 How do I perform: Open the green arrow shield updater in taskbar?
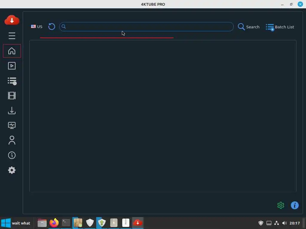102,223
